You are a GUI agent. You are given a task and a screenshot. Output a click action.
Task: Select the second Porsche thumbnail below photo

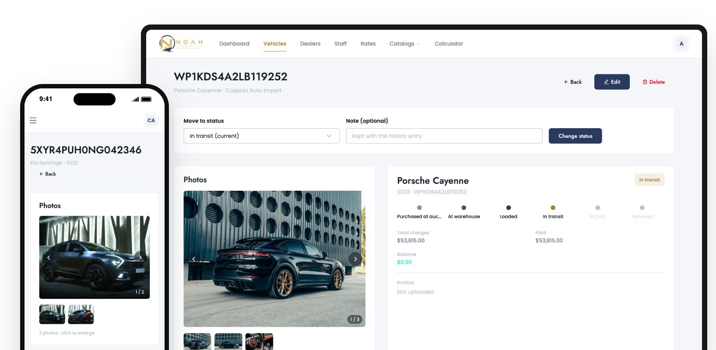click(228, 342)
